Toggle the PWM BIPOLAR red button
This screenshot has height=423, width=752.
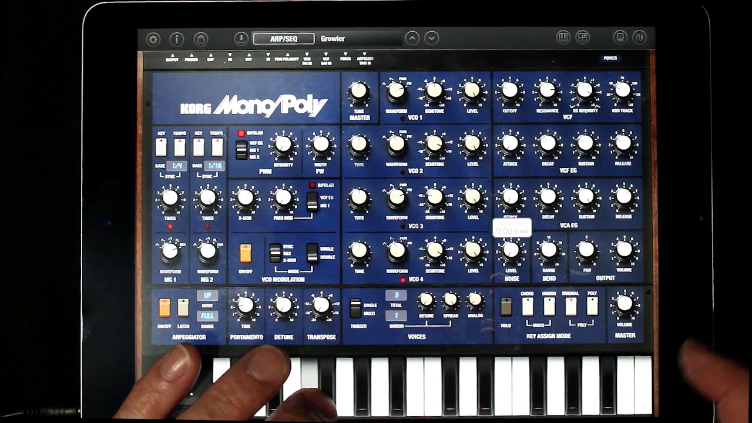240,134
